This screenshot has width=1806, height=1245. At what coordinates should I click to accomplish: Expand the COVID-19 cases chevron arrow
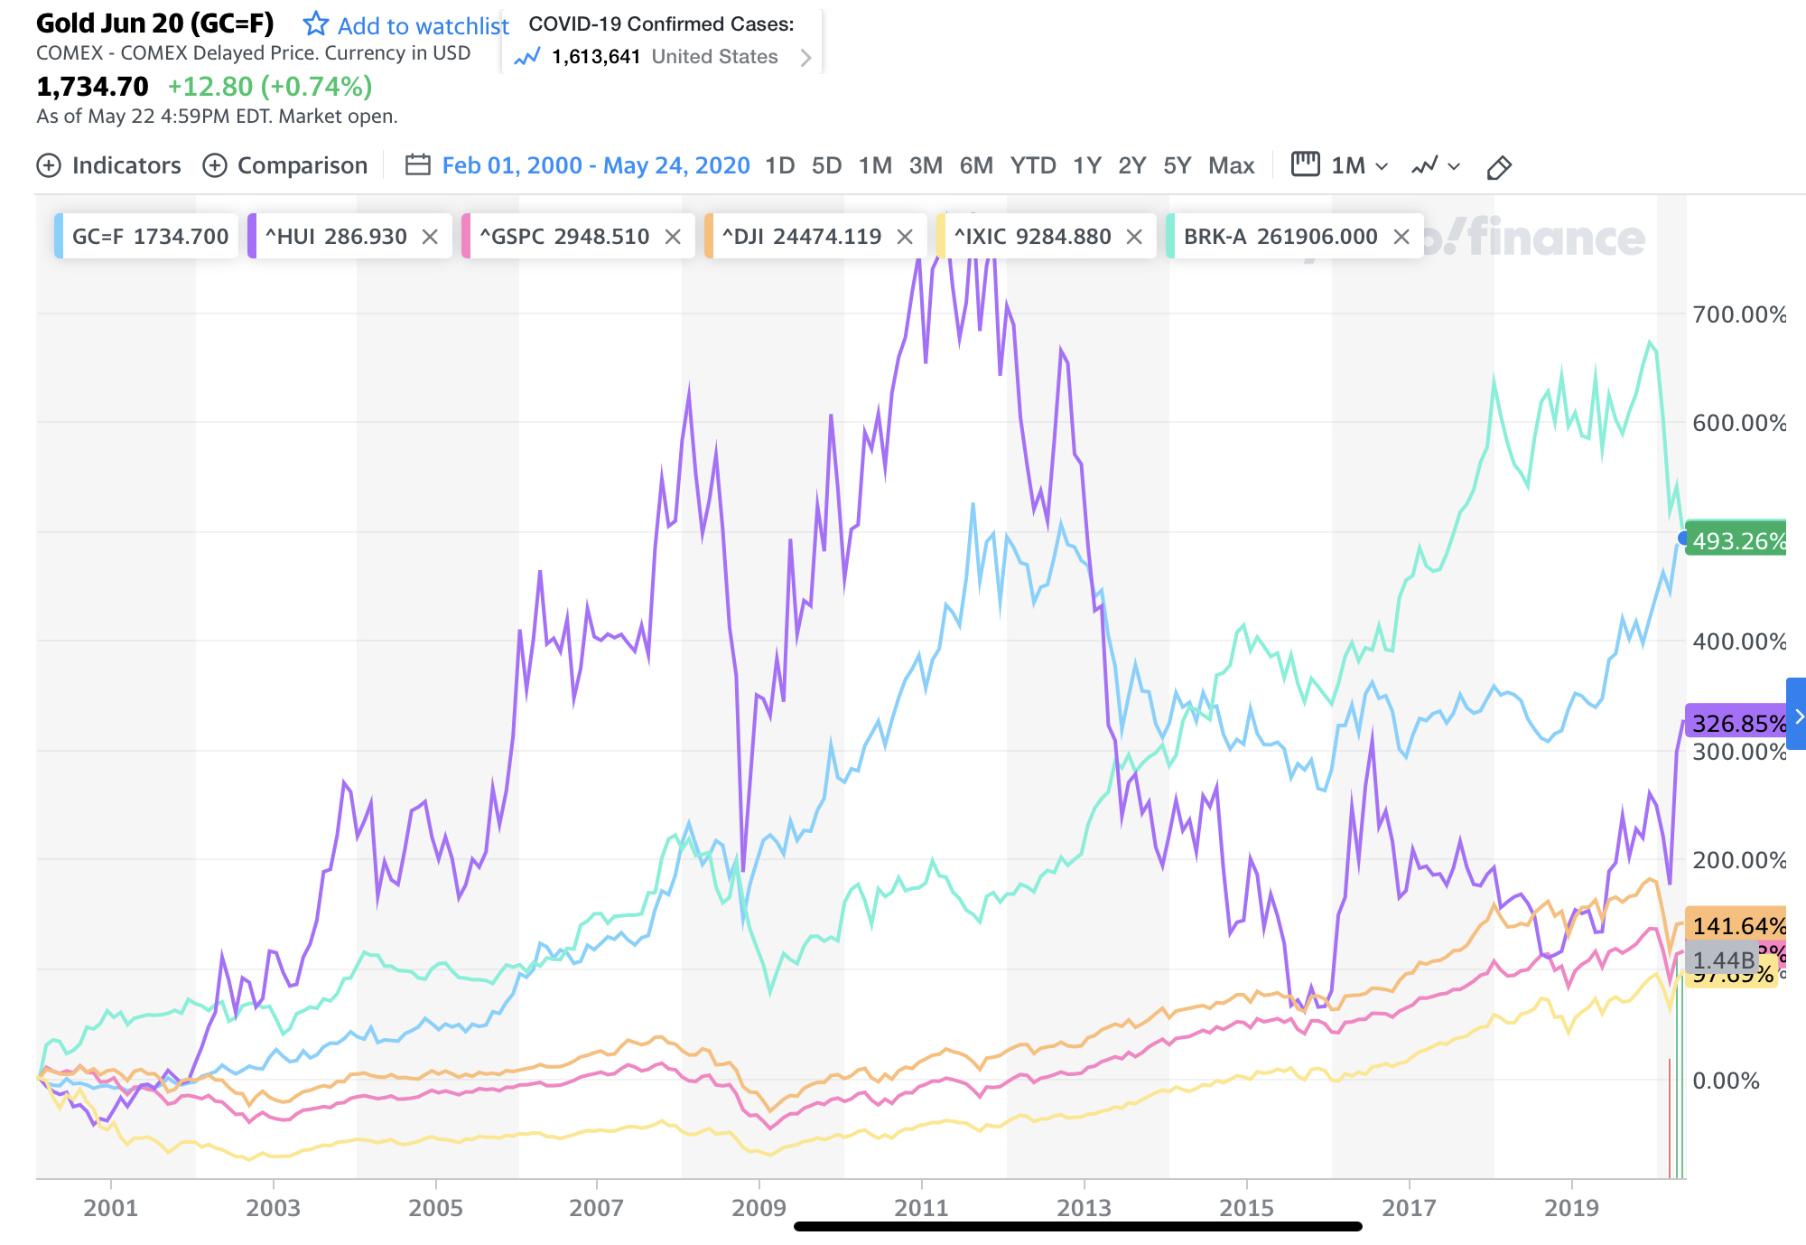pyautogui.click(x=805, y=58)
